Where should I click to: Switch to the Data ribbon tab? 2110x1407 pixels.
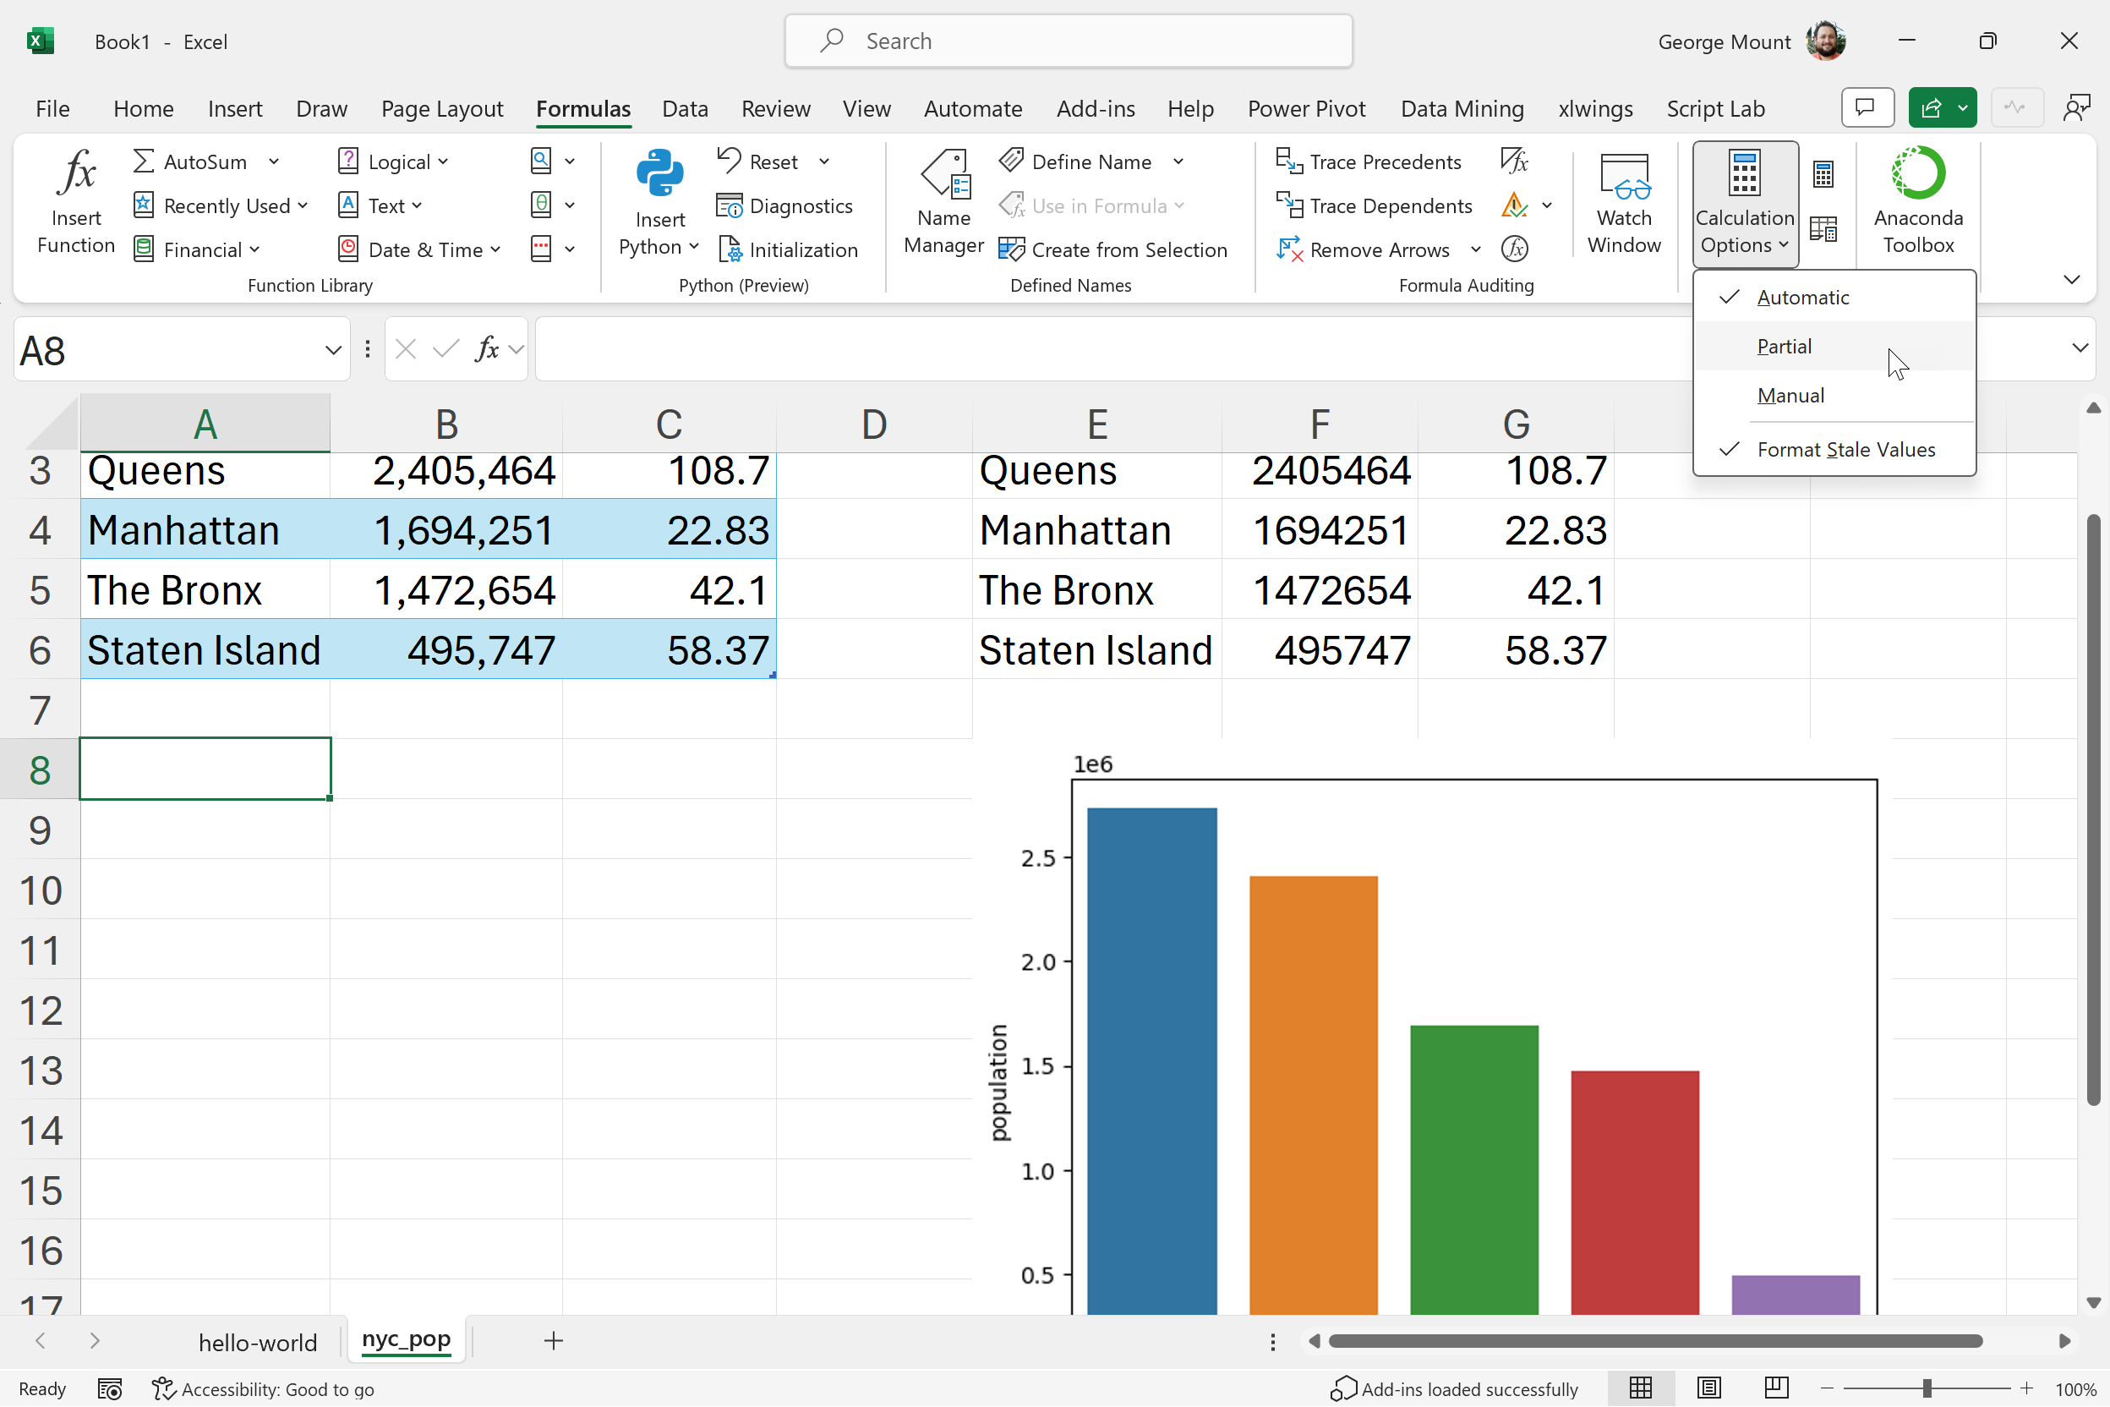coord(685,108)
